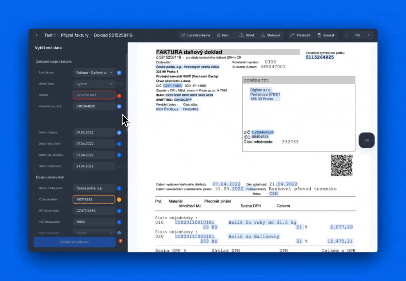This screenshot has width=406, height=281.
Task: Select 'Balík do Balíkovny' item
Action: (x=254, y=237)
